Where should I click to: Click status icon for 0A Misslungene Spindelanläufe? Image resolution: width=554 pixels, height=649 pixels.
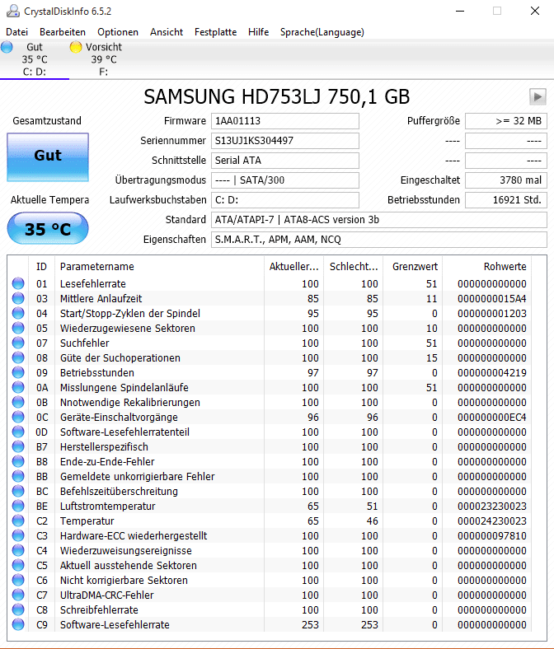[x=18, y=387]
